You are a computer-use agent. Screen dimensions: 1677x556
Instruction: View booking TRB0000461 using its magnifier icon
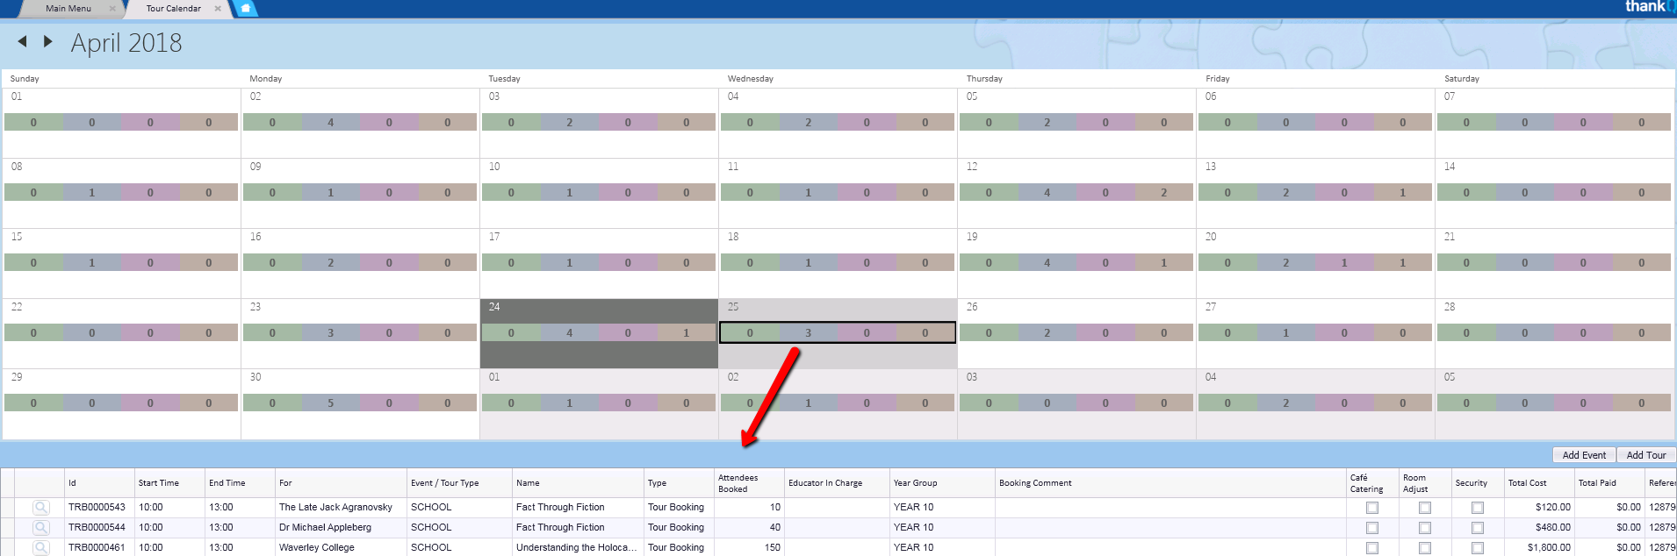coord(40,547)
